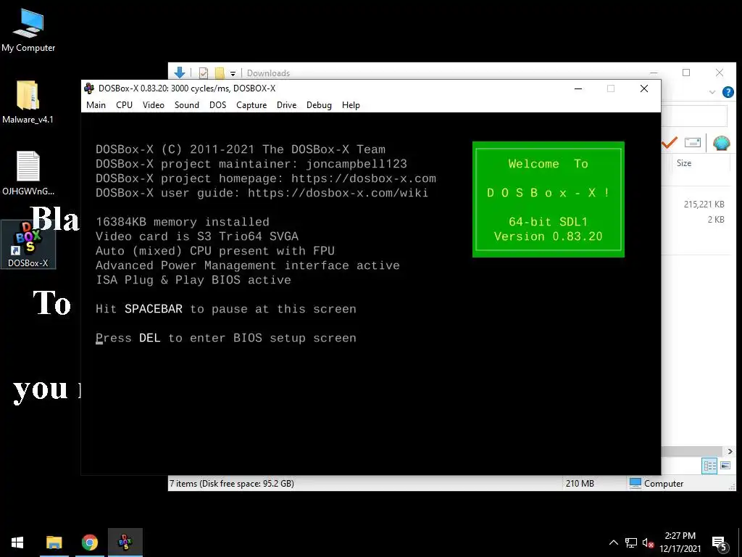Select the Malware_v4.1 folder on desktop
This screenshot has height=557, width=742.
pyautogui.click(x=28, y=102)
